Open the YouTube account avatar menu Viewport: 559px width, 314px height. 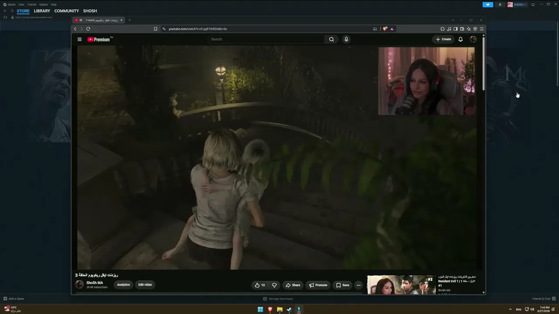[473, 39]
